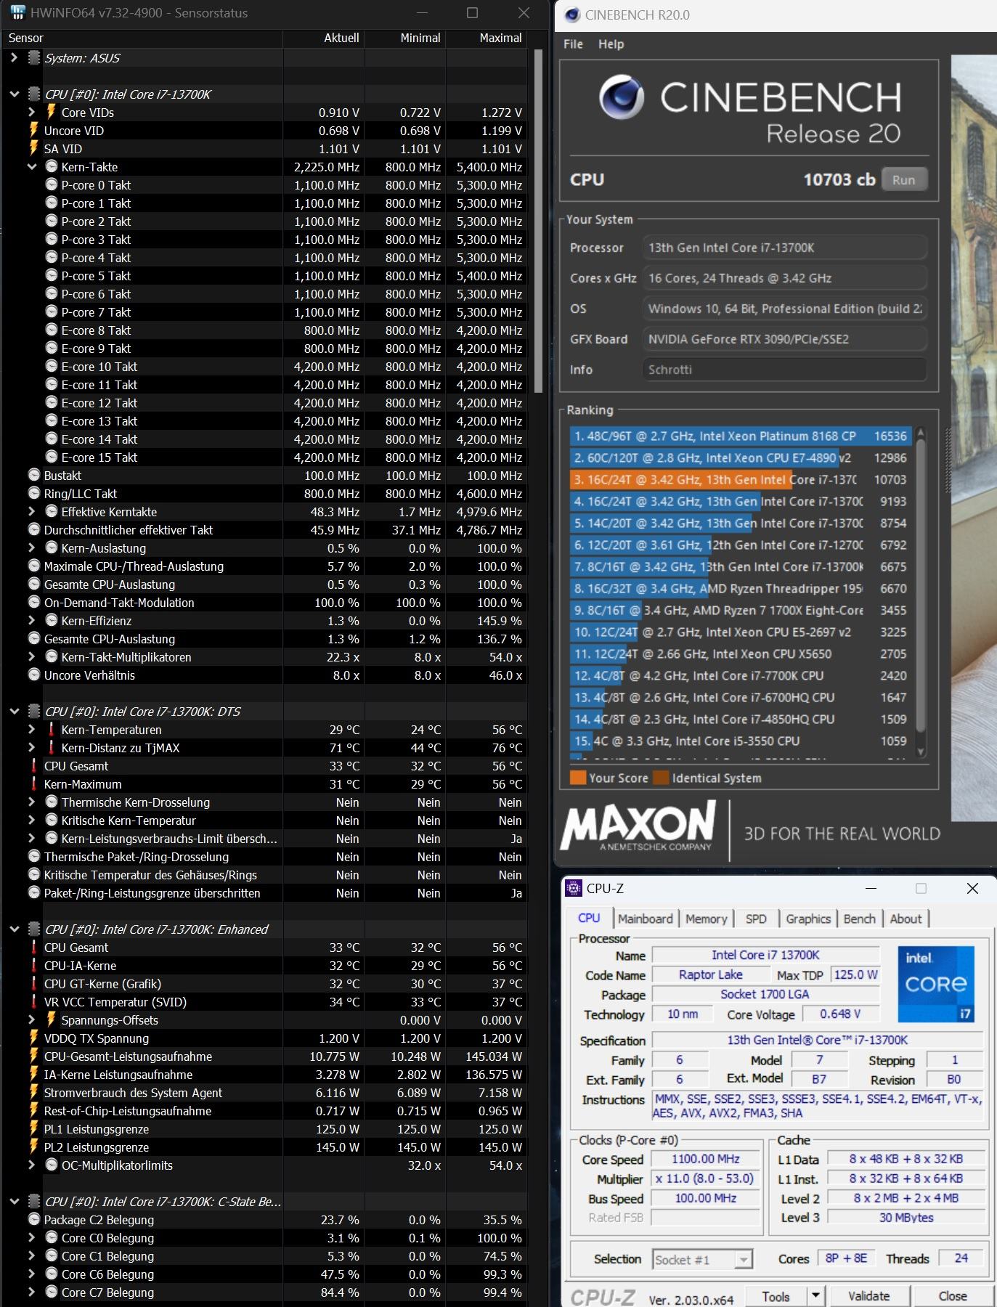Expand the Effektive Kerntakte row
The height and width of the screenshot is (1307, 997).
click(x=31, y=512)
